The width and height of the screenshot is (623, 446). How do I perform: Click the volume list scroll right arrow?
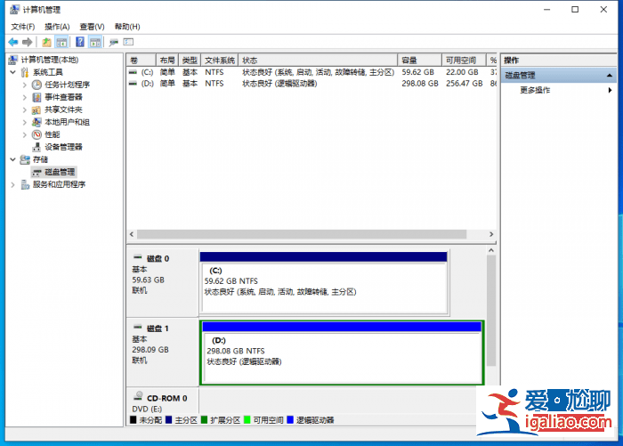(x=491, y=234)
